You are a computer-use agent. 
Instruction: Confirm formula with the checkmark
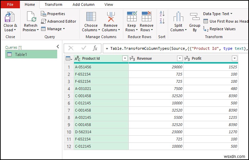(84, 48)
